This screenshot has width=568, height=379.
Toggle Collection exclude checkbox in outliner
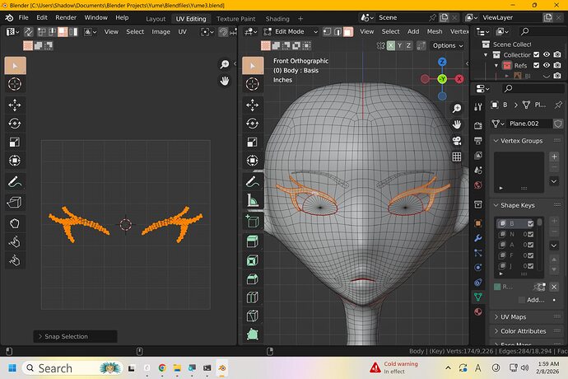tap(537, 54)
